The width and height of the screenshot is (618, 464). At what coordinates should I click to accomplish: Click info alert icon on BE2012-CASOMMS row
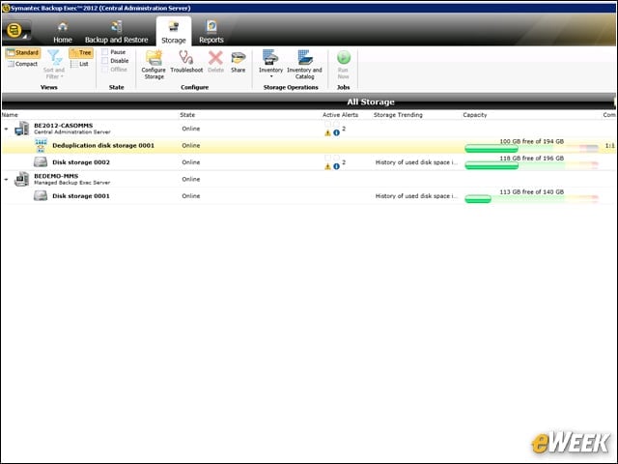pyautogui.click(x=336, y=133)
